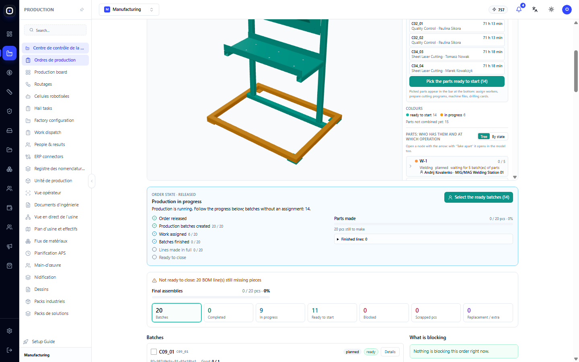579x362 pixels.
Task: Open the Manufacturing workspace dropdown
Action: point(129,9)
